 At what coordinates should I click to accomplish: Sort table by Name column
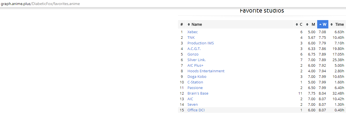[x=240, y=24]
